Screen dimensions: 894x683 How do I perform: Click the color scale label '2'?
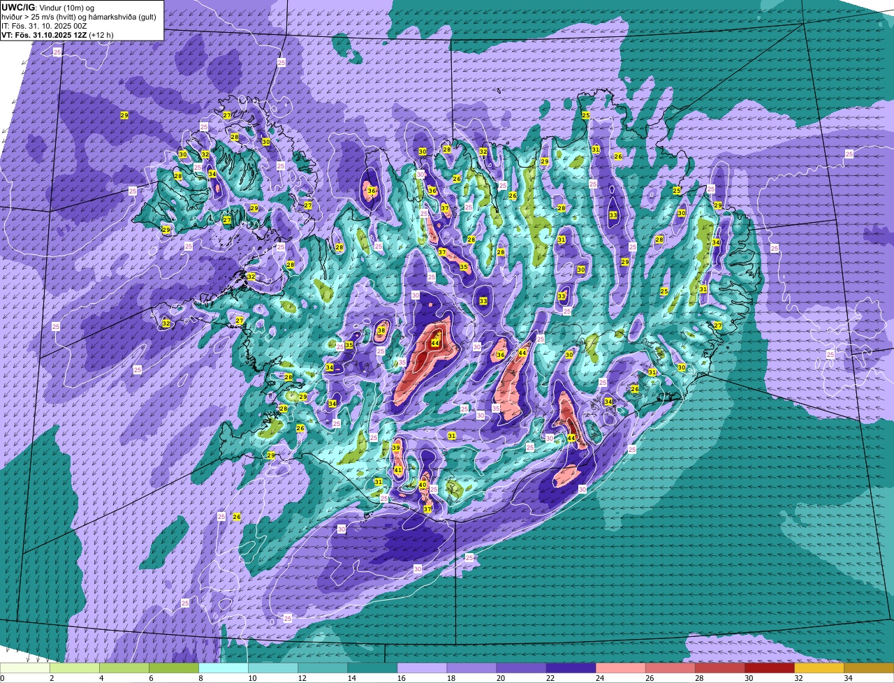(x=51, y=678)
